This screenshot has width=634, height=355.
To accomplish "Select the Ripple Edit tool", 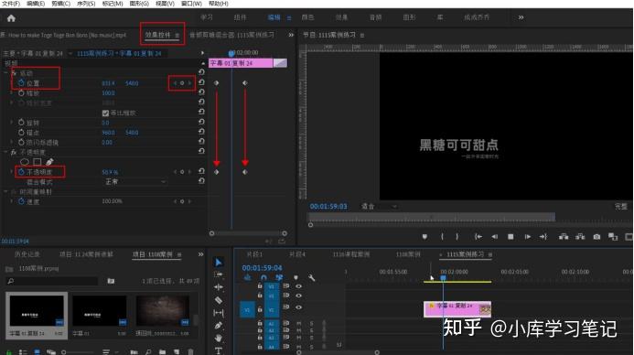I will click(x=219, y=287).
